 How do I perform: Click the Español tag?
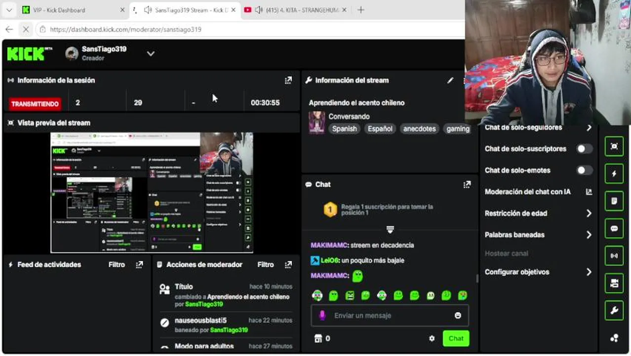click(380, 129)
